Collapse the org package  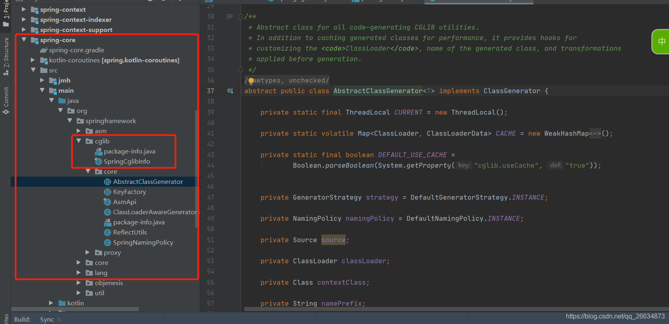pos(60,111)
